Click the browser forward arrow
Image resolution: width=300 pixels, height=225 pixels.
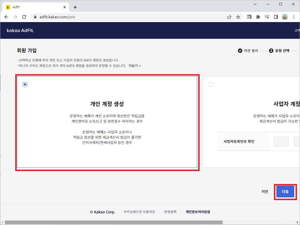[15, 17]
